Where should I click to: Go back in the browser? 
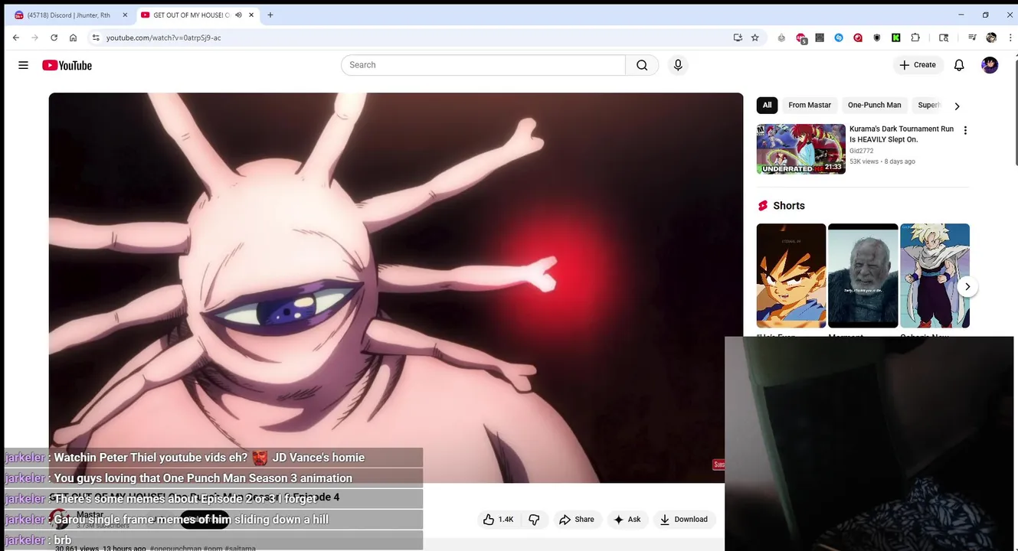click(16, 37)
